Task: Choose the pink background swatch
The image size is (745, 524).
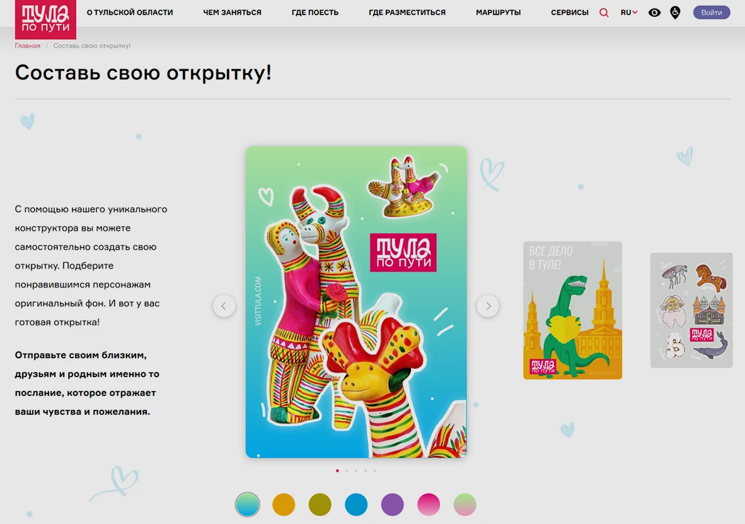Action: (x=429, y=504)
